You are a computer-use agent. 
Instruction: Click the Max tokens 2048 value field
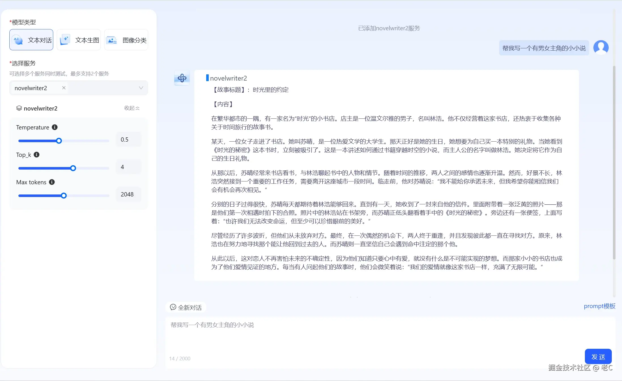click(x=128, y=194)
